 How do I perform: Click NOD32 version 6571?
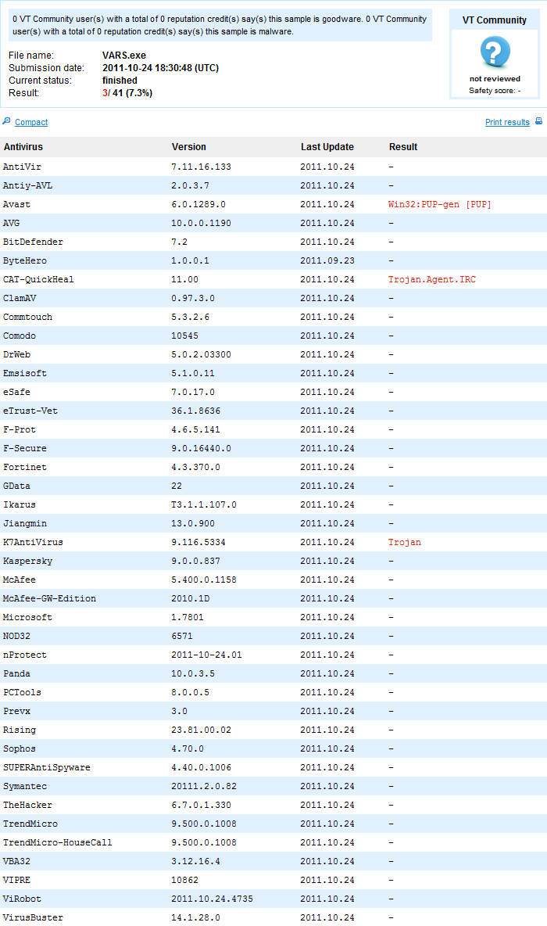click(x=182, y=636)
